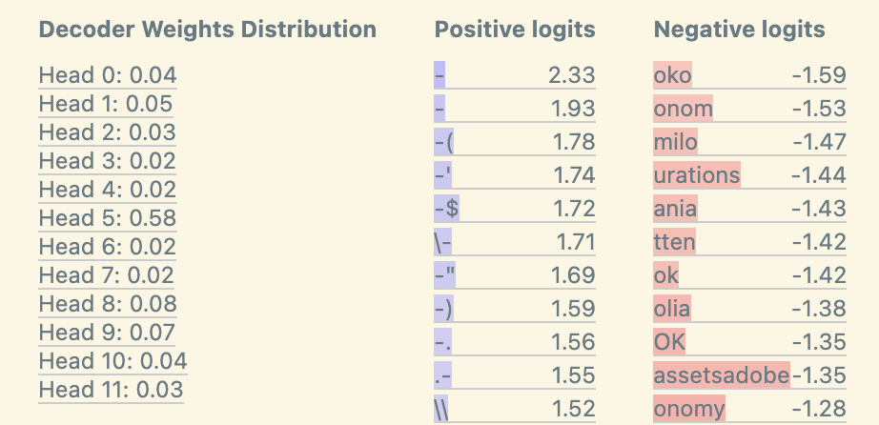The height and width of the screenshot is (425, 879).
Task: Click Head 11: 0.03 in the list
Action: pos(111,390)
